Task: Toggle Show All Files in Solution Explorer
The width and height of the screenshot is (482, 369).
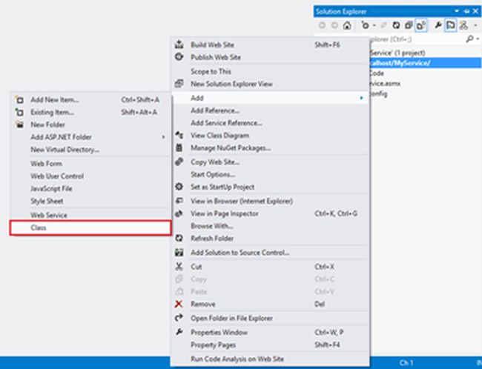Action: pyautogui.click(x=421, y=25)
